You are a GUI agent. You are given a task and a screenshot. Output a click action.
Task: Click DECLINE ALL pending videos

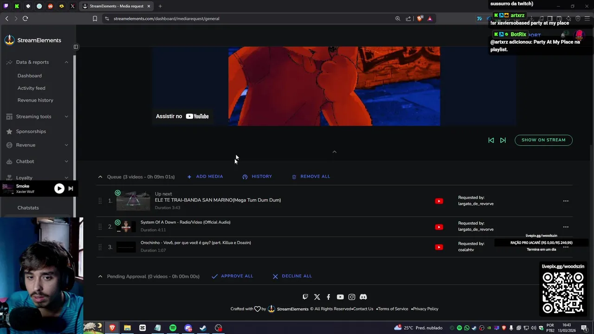click(x=292, y=276)
